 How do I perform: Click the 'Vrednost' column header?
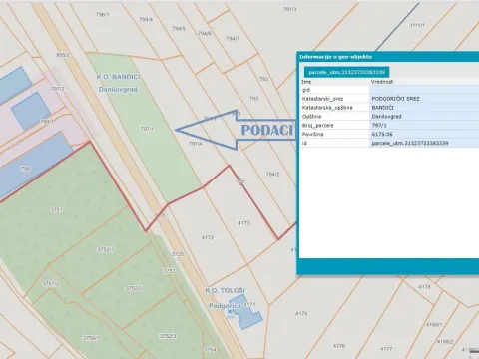point(382,82)
